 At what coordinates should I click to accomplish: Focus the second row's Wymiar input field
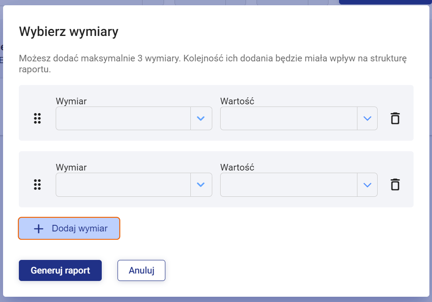123,185
